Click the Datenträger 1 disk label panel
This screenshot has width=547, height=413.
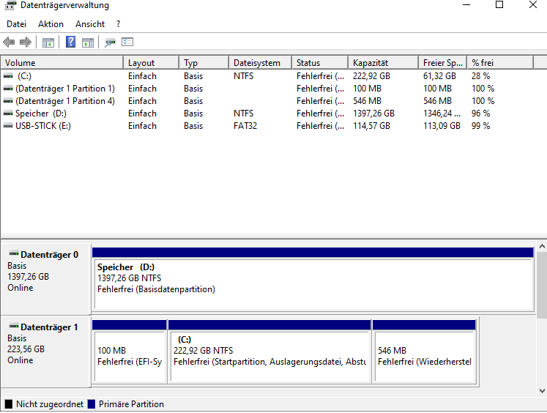coord(45,351)
